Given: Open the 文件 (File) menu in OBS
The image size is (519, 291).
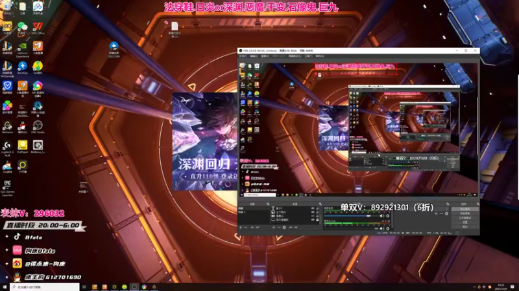Looking at the screenshot, I should (243, 56).
